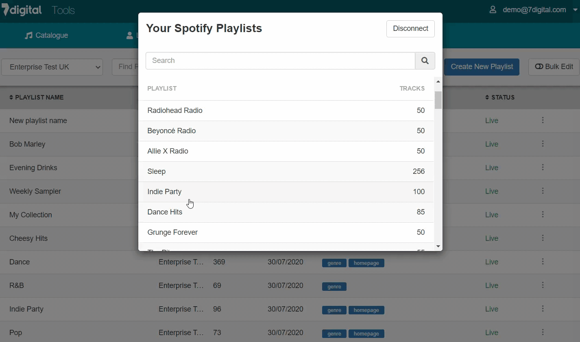The width and height of the screenshot is (580, 342).
Task: Select Grunge Forever playlist
Action: [x=286, y=232]
